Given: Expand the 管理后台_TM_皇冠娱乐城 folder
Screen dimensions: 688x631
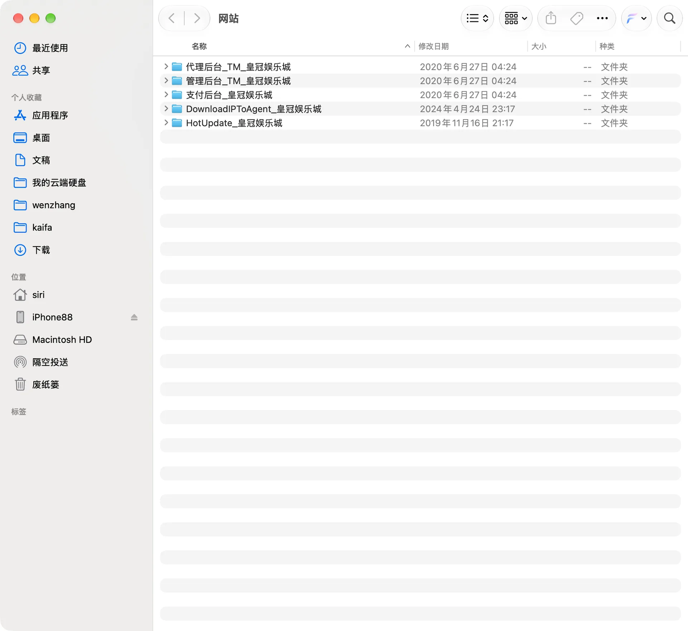Looking at the screenshot, I should pos(166,81).
